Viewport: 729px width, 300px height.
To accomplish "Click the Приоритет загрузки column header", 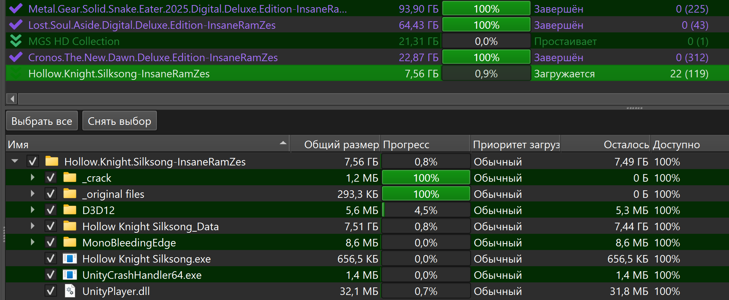I will pos(515,144).
